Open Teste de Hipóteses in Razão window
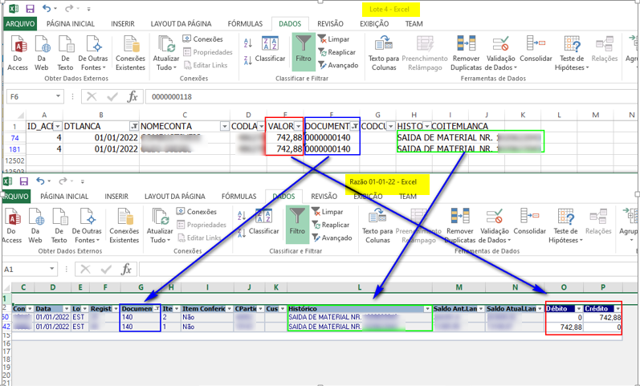The height and width of the screenshot is (386, 640). [565, 226]
